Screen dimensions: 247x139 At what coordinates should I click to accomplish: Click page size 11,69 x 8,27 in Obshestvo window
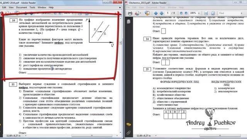click(144, 136)
